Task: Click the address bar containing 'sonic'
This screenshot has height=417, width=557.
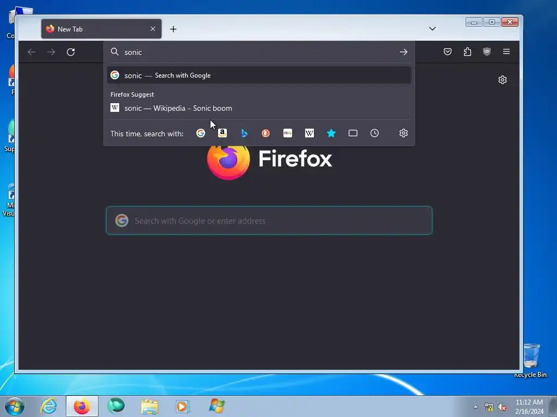Action: point(259,52)
